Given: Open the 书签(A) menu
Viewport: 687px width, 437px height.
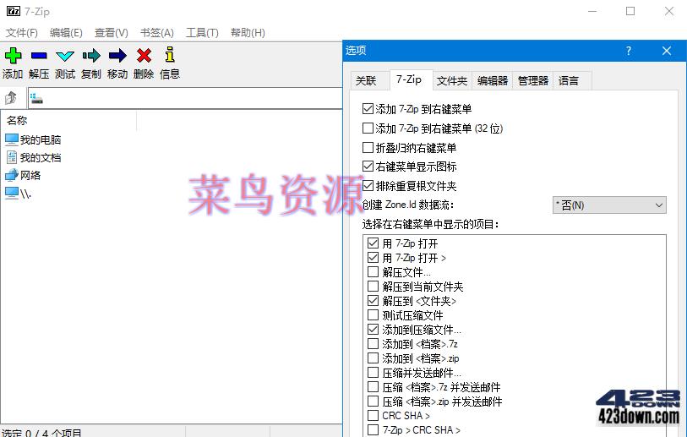Looking at the screenshot, I should pyautogui.click(x=157, y=33).
